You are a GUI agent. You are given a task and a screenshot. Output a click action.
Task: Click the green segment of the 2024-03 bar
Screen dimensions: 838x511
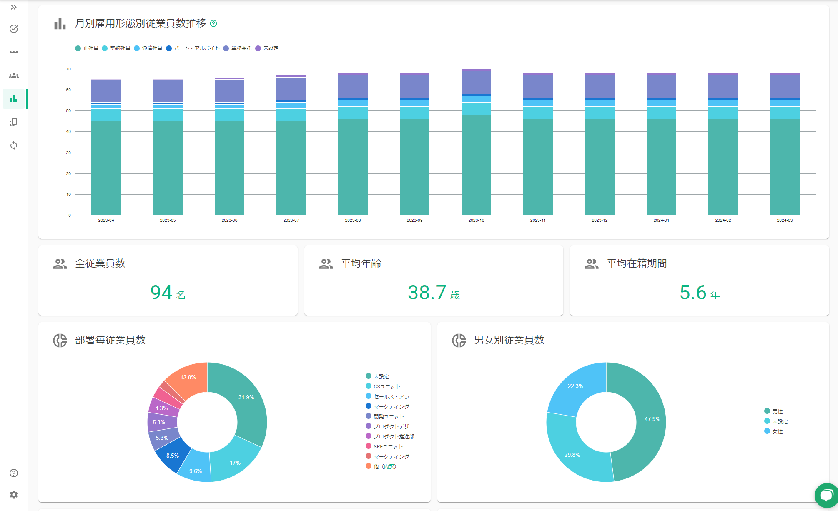[785, 167]
